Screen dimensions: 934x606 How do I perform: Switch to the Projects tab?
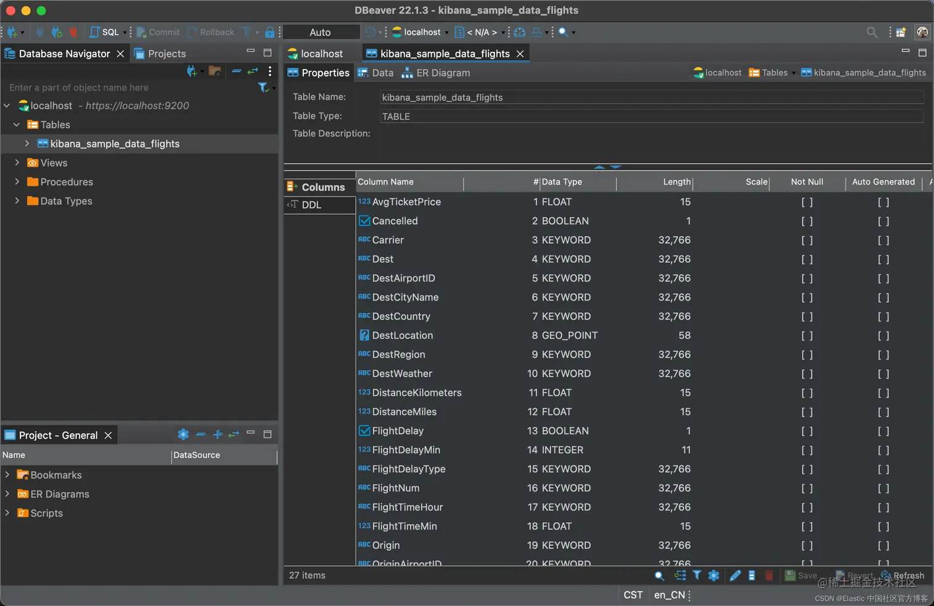160,54
